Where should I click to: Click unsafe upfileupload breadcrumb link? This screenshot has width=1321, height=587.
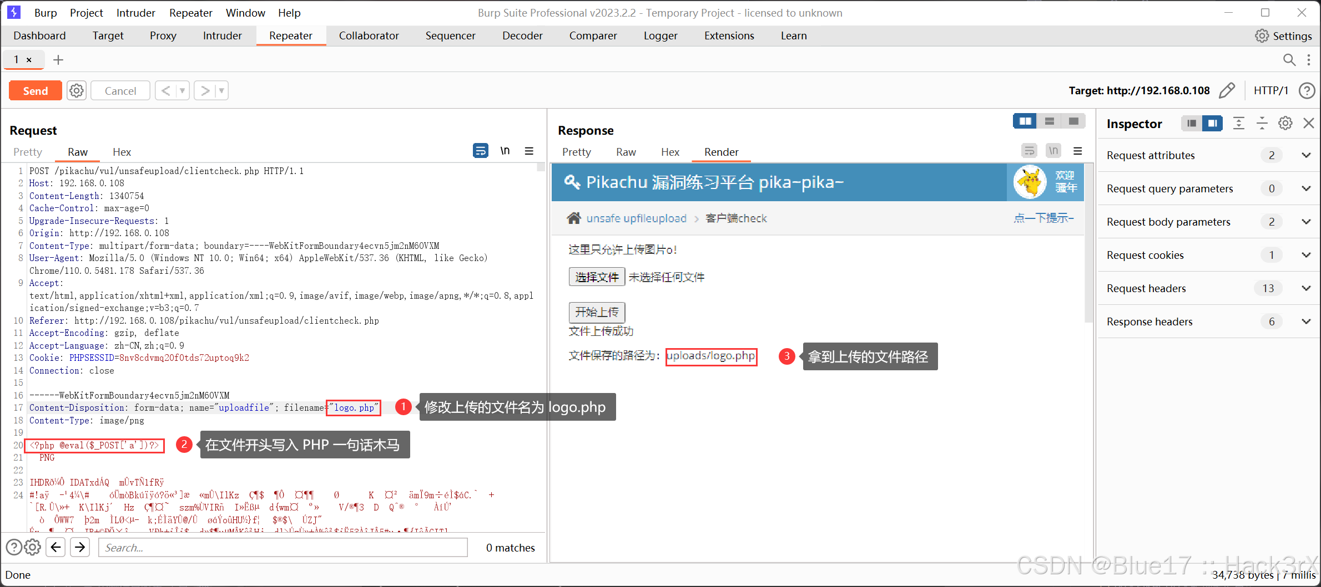point(637,218)
